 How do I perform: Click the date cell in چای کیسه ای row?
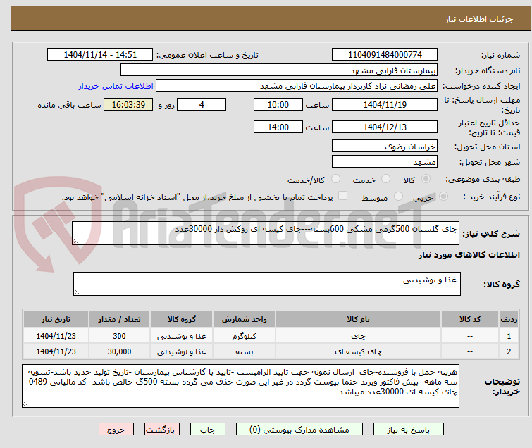tap(56, 351)
